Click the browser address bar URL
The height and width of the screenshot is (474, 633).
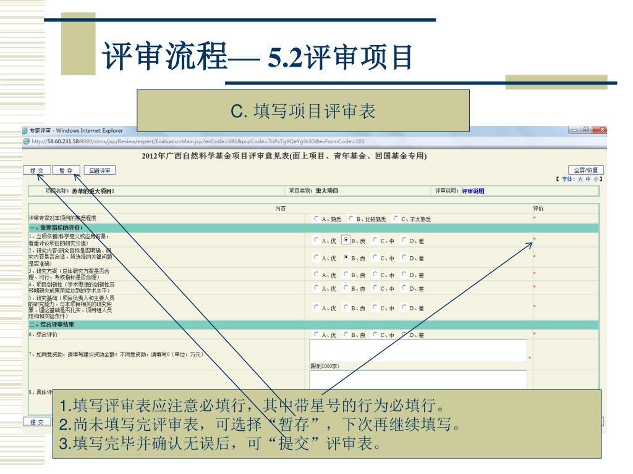click(198, 141)
